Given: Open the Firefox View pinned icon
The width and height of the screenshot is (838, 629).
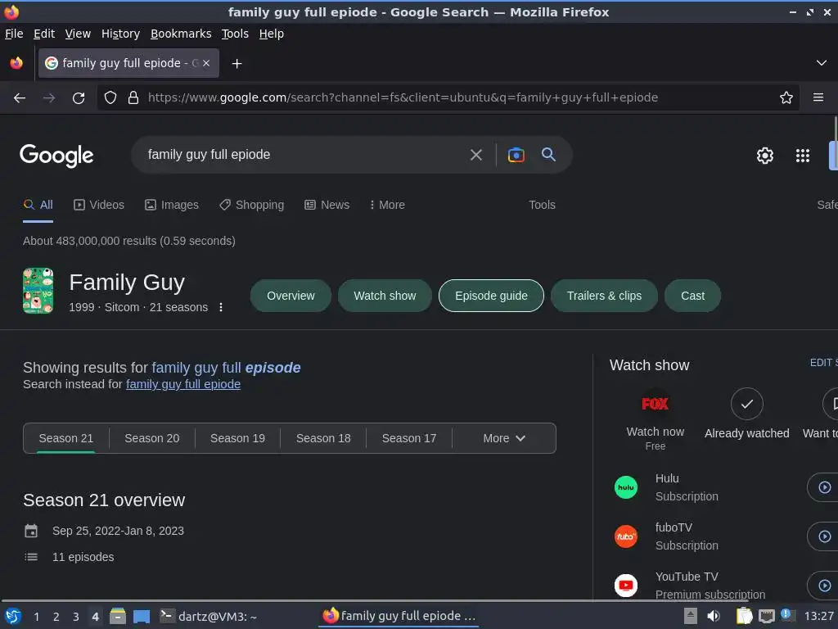Looking at the screenshot, I should coord(16,63).
